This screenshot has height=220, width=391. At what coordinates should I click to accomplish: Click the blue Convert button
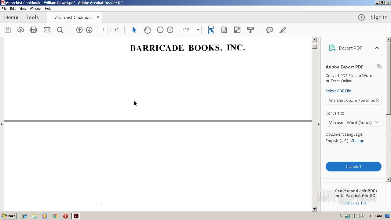point(353,167)
